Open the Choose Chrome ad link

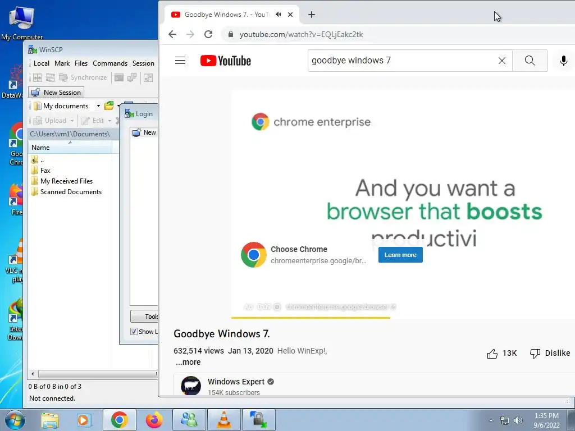pos(299,249)
